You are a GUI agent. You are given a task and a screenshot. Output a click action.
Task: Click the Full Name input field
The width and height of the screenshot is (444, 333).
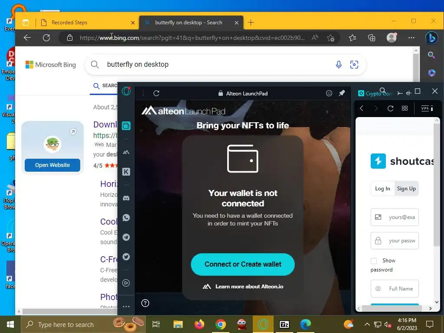point(395,288)
